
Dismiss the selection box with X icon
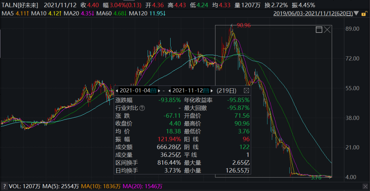coord(327,30)
